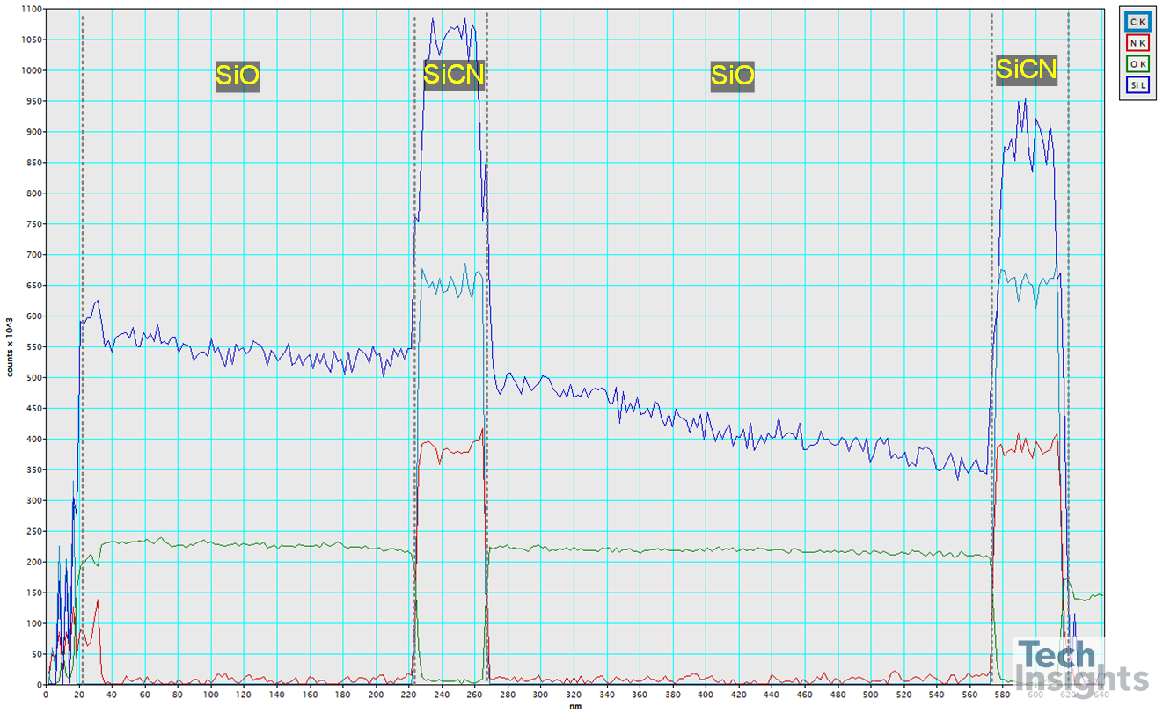Click the 300 tick on the x-axis

coord(540,694)
